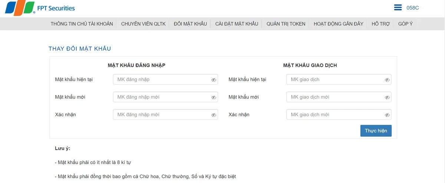The height and width of the screenshot is (183, 445).
Task: Show new trading password via eye icon
Action: 387,98
